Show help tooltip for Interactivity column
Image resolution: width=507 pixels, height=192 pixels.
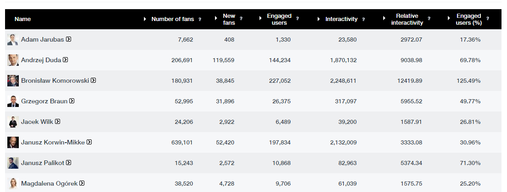coord(363,19)
